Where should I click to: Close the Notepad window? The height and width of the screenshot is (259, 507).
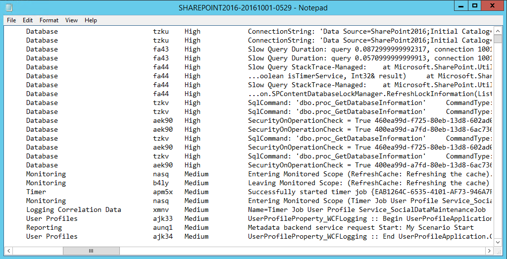(494, 6)
